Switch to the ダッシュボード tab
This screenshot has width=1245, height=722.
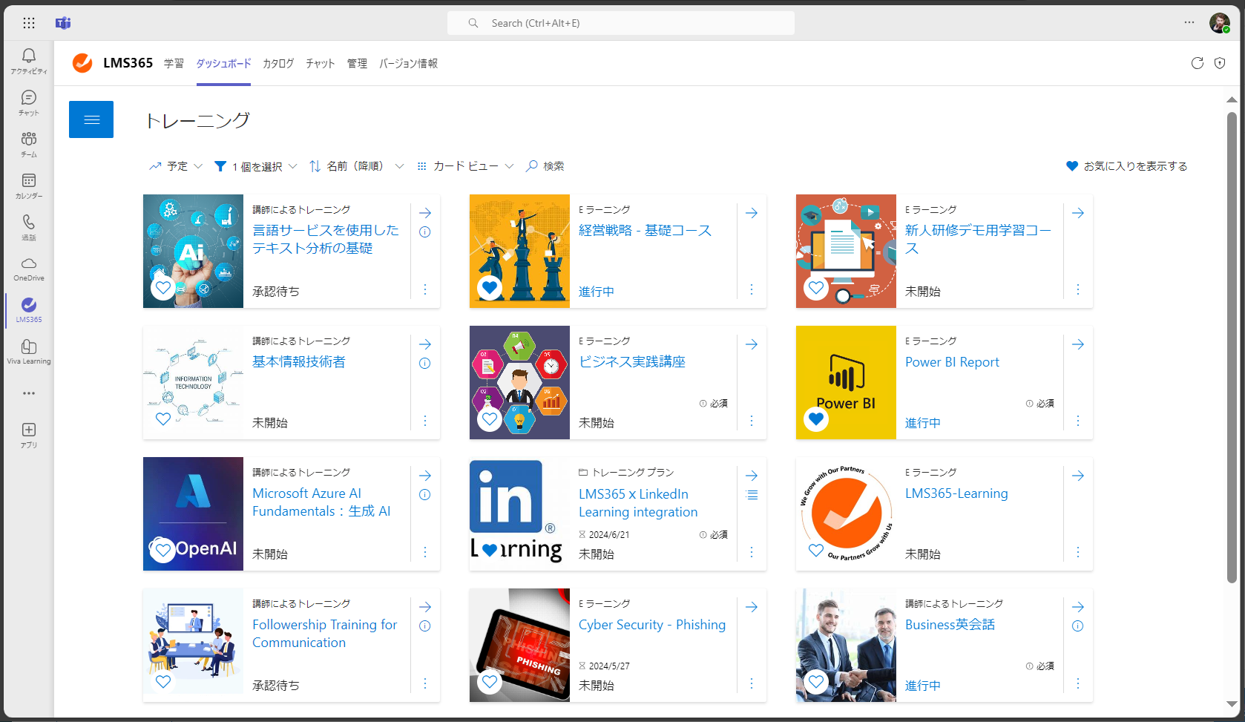pyautogui.click(x=223, y=64)
